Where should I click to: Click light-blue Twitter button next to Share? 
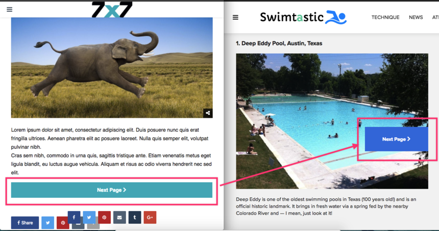pos(47,223)
